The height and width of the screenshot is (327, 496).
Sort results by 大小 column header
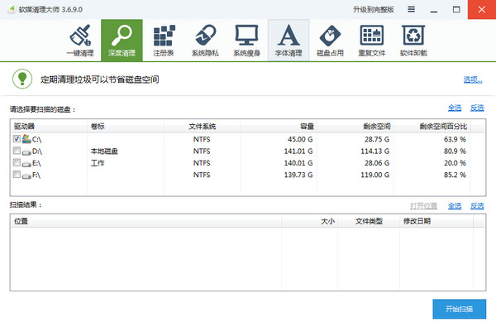click(310, 221)
